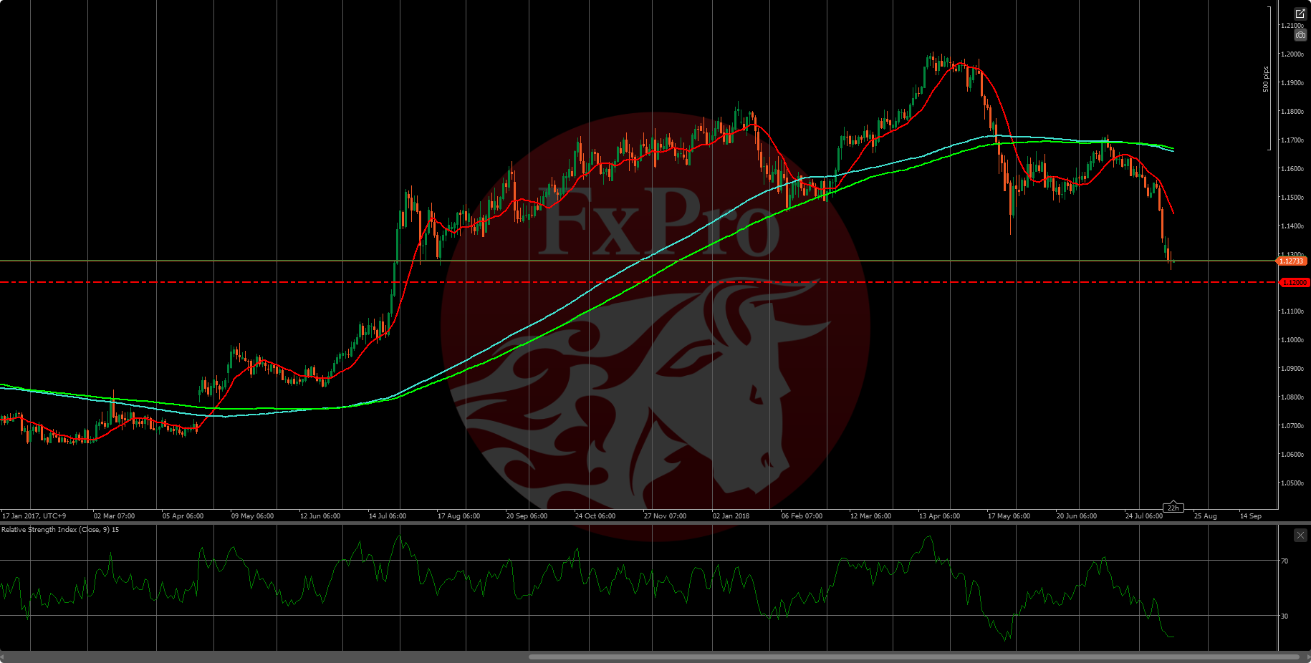Viewport: 1311px width, 663px height.
Task: Click the 1.1700 price axis label
Action: [1292, 140]
